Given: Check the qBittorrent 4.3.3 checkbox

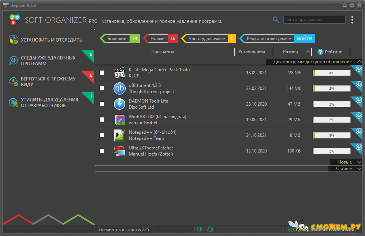Looking at the screenshot, I should (x=102, y=88).
